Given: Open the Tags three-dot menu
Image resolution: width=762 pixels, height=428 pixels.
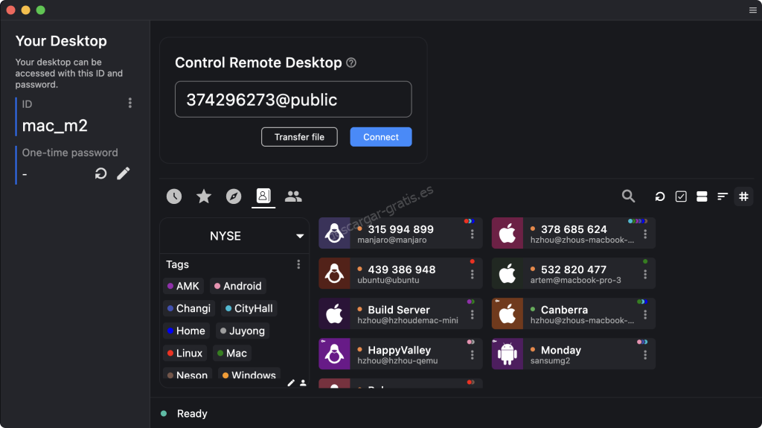Looking at the screenshot, I should pos(298,264).
